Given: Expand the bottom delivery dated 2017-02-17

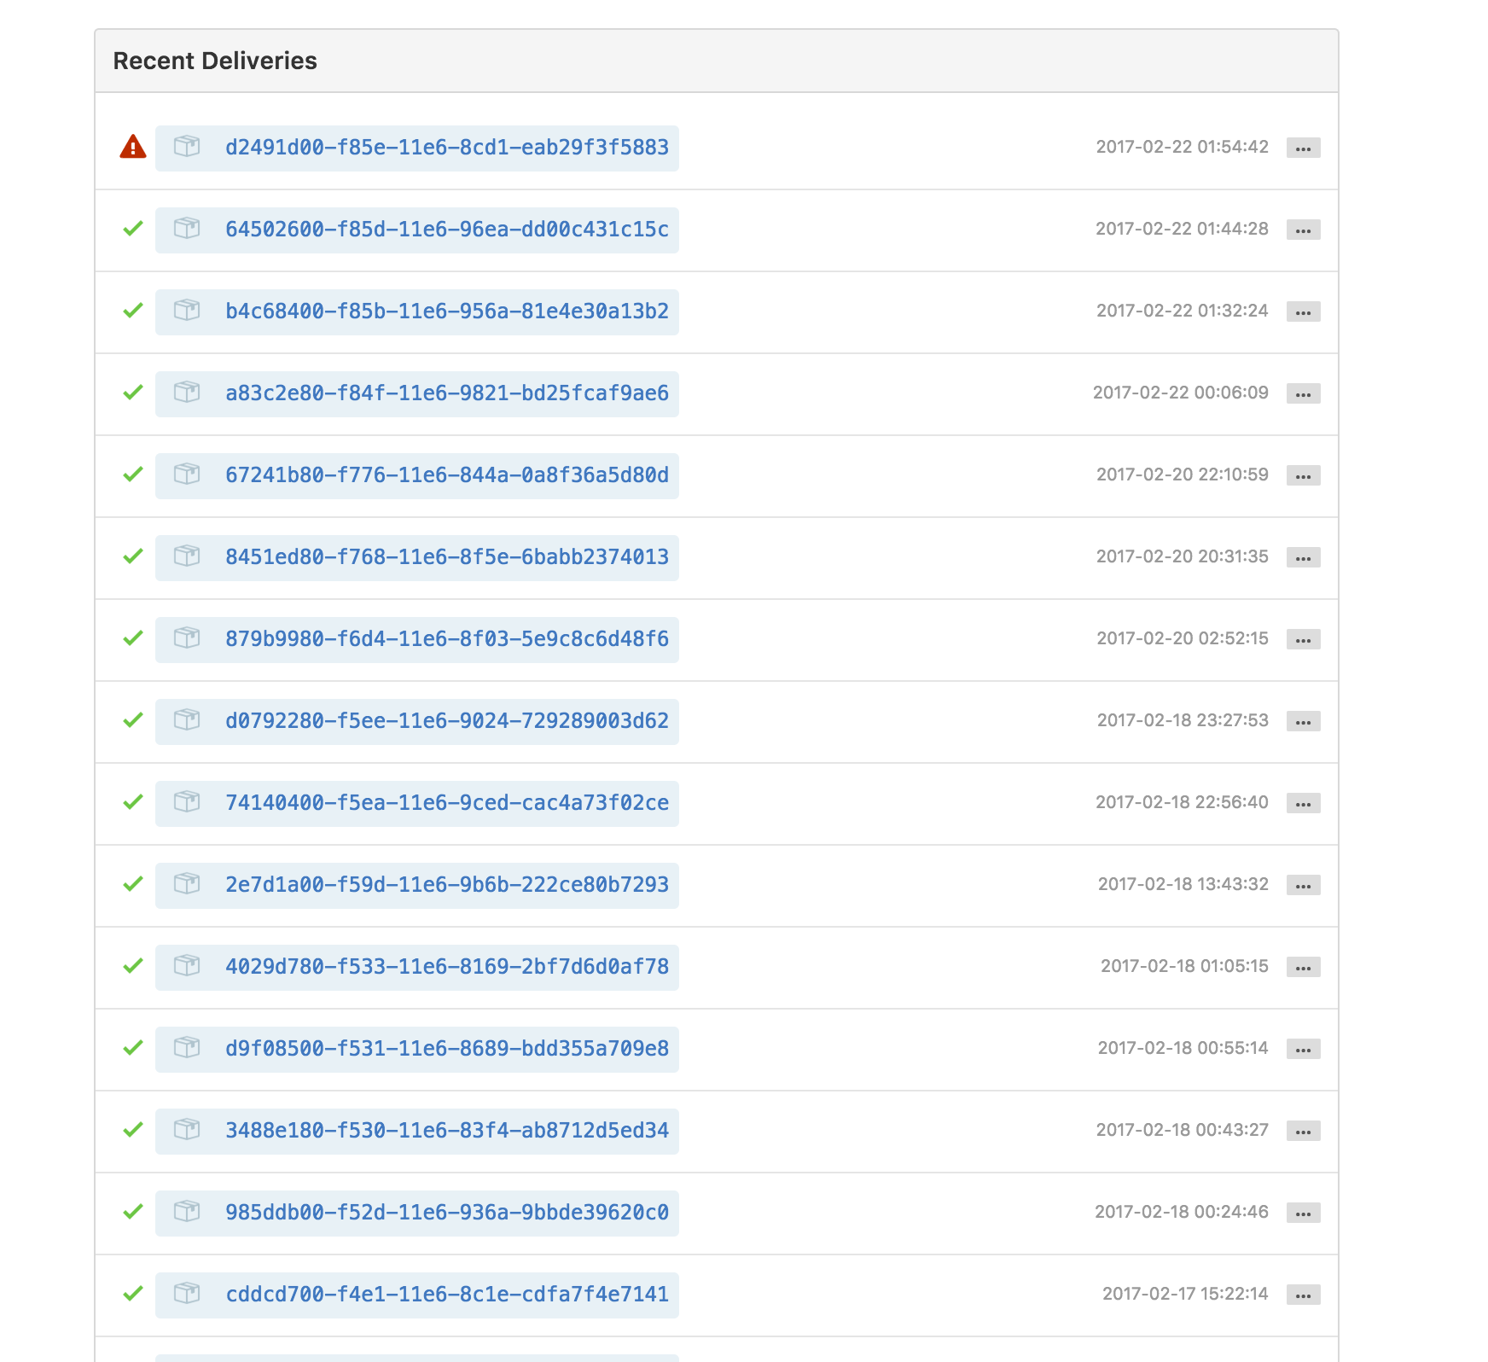Looking at the screenshot, I should (x=1303, y=1295).
